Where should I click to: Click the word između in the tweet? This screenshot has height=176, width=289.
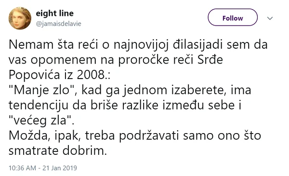click(183, 105)
